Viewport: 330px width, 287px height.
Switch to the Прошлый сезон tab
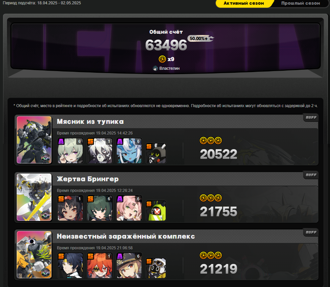point(301,3)
